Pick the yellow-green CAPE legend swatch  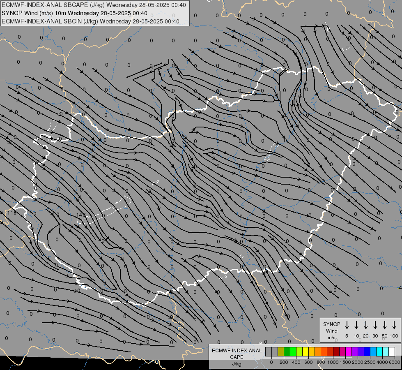(299, 351)
